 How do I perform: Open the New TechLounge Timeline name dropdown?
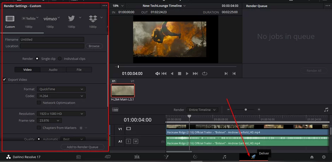[x=164, y=6]
